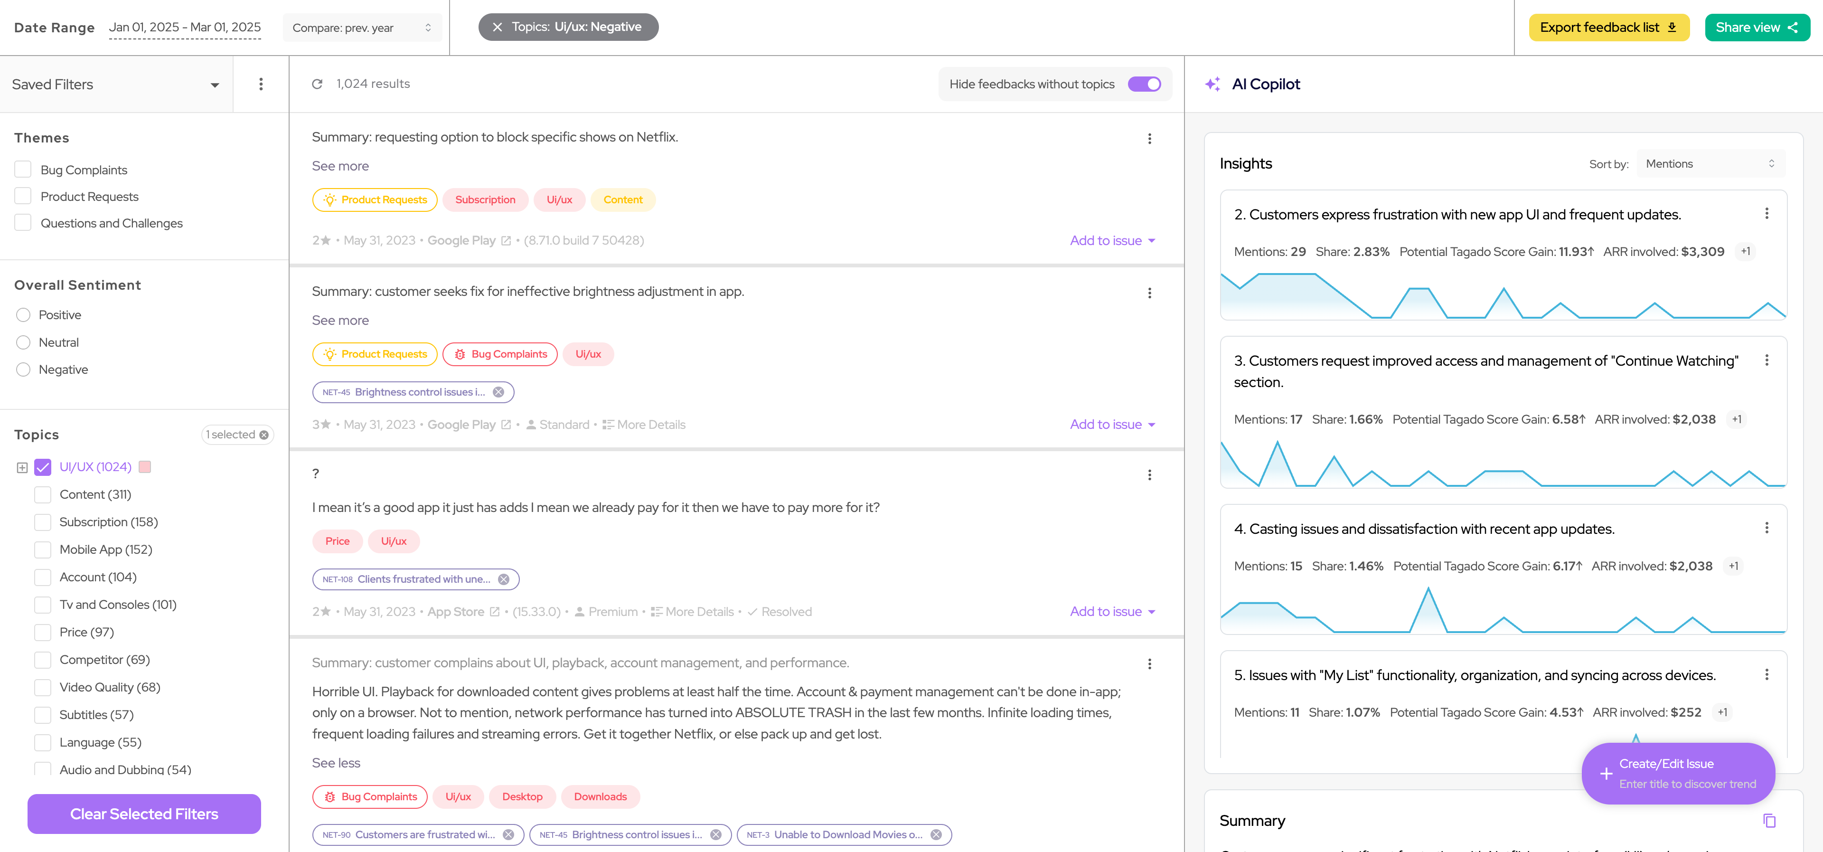This screenshot has width=1823, height=852.
Task: Check the Bug Complaints theme
Action: point(23,169)
